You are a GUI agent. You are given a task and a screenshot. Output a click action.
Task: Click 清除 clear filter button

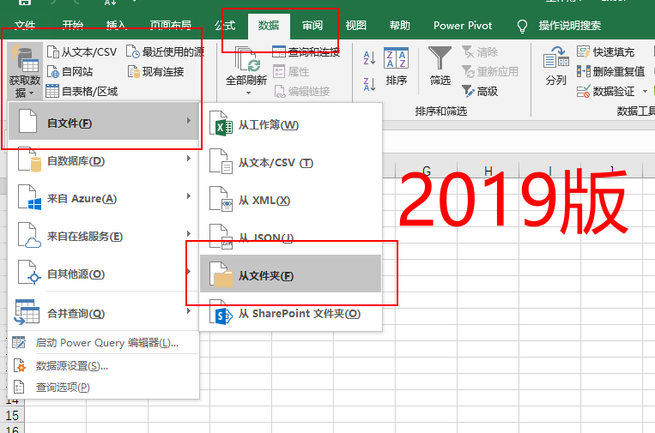click(x=480, y=52)
